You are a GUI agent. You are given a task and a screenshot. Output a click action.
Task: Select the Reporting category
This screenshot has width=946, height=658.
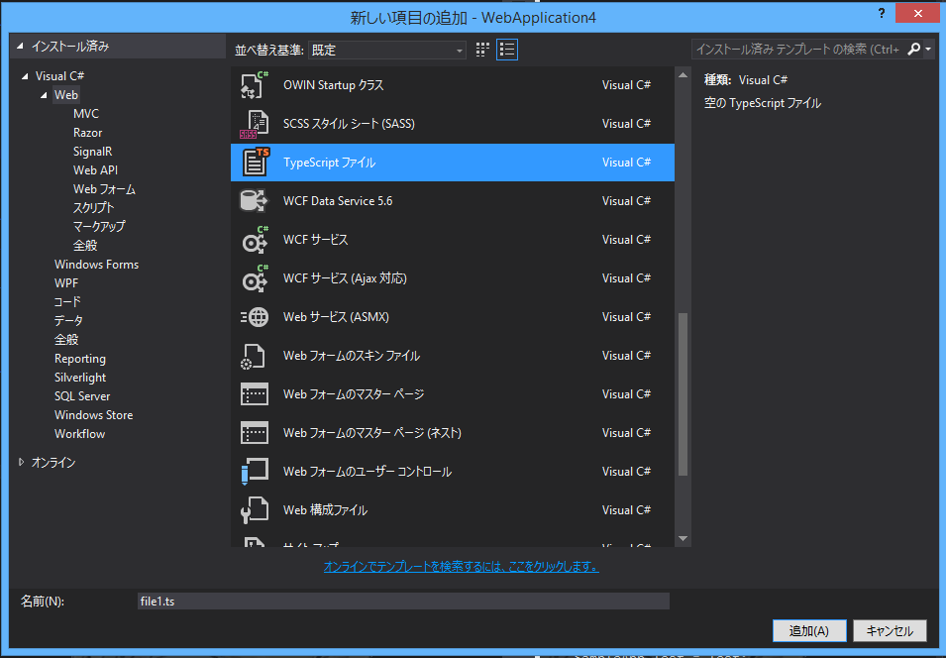click(79, 359)
